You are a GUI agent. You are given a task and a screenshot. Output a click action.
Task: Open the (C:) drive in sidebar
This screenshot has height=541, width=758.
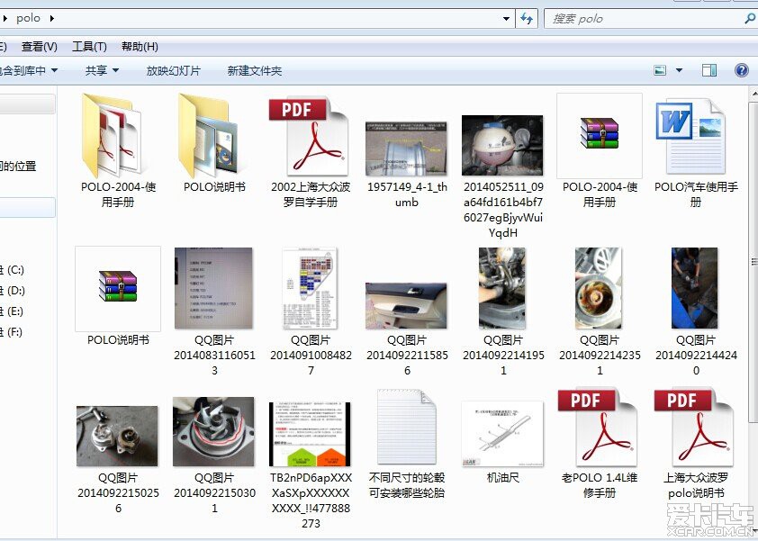click(x=13, y=270)
